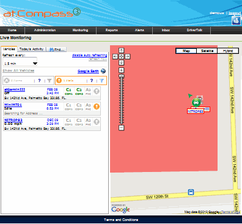Open the Home menu

click(x=12, y=30)
